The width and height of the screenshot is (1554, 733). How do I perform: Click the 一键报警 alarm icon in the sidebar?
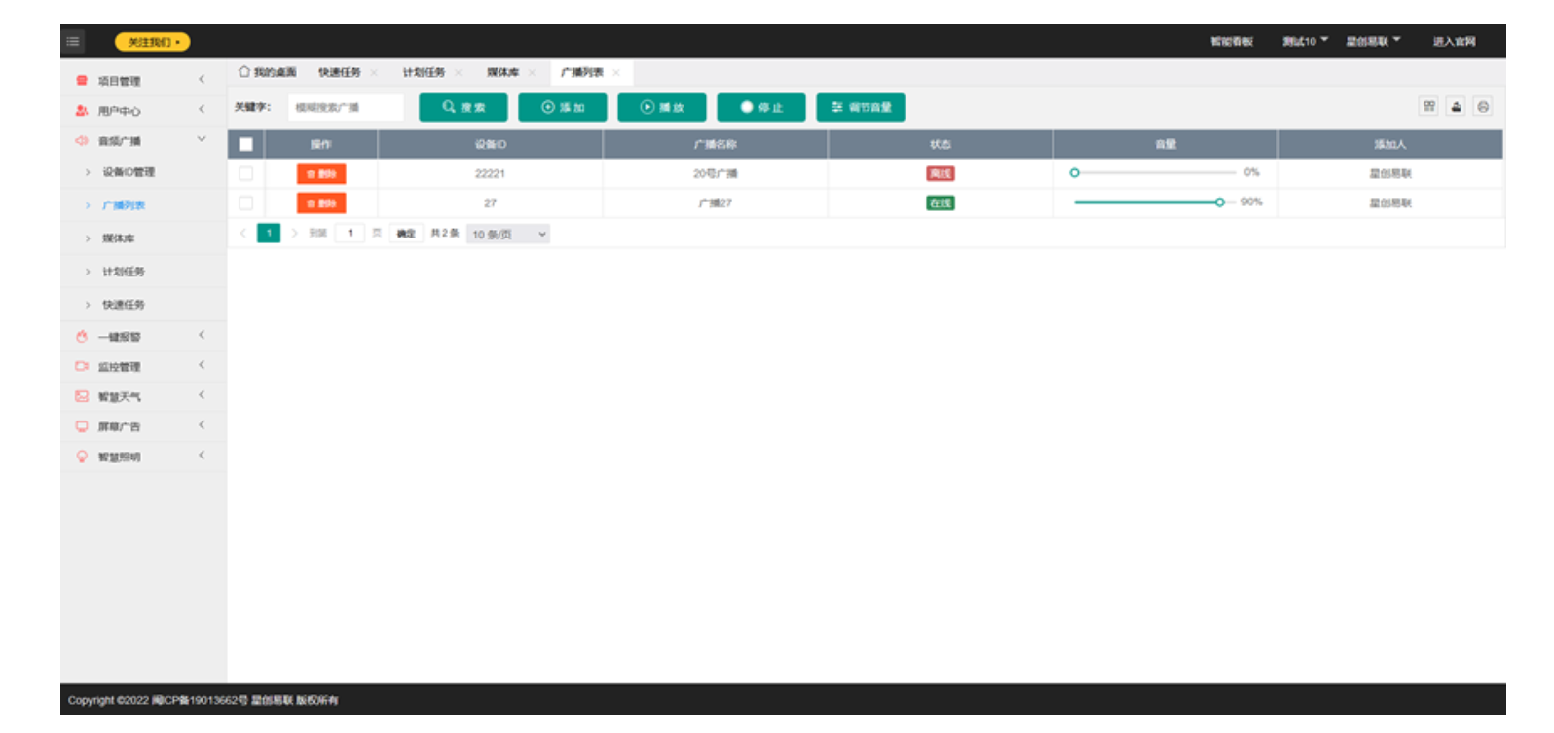82,336
